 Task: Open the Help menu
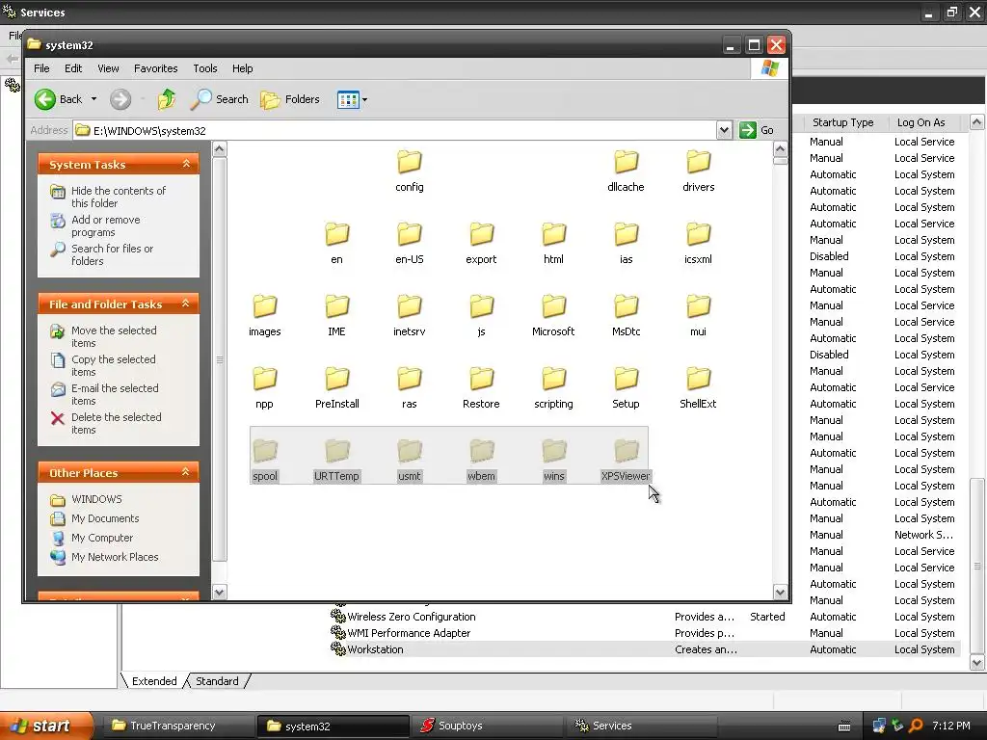tap(242, 68)
